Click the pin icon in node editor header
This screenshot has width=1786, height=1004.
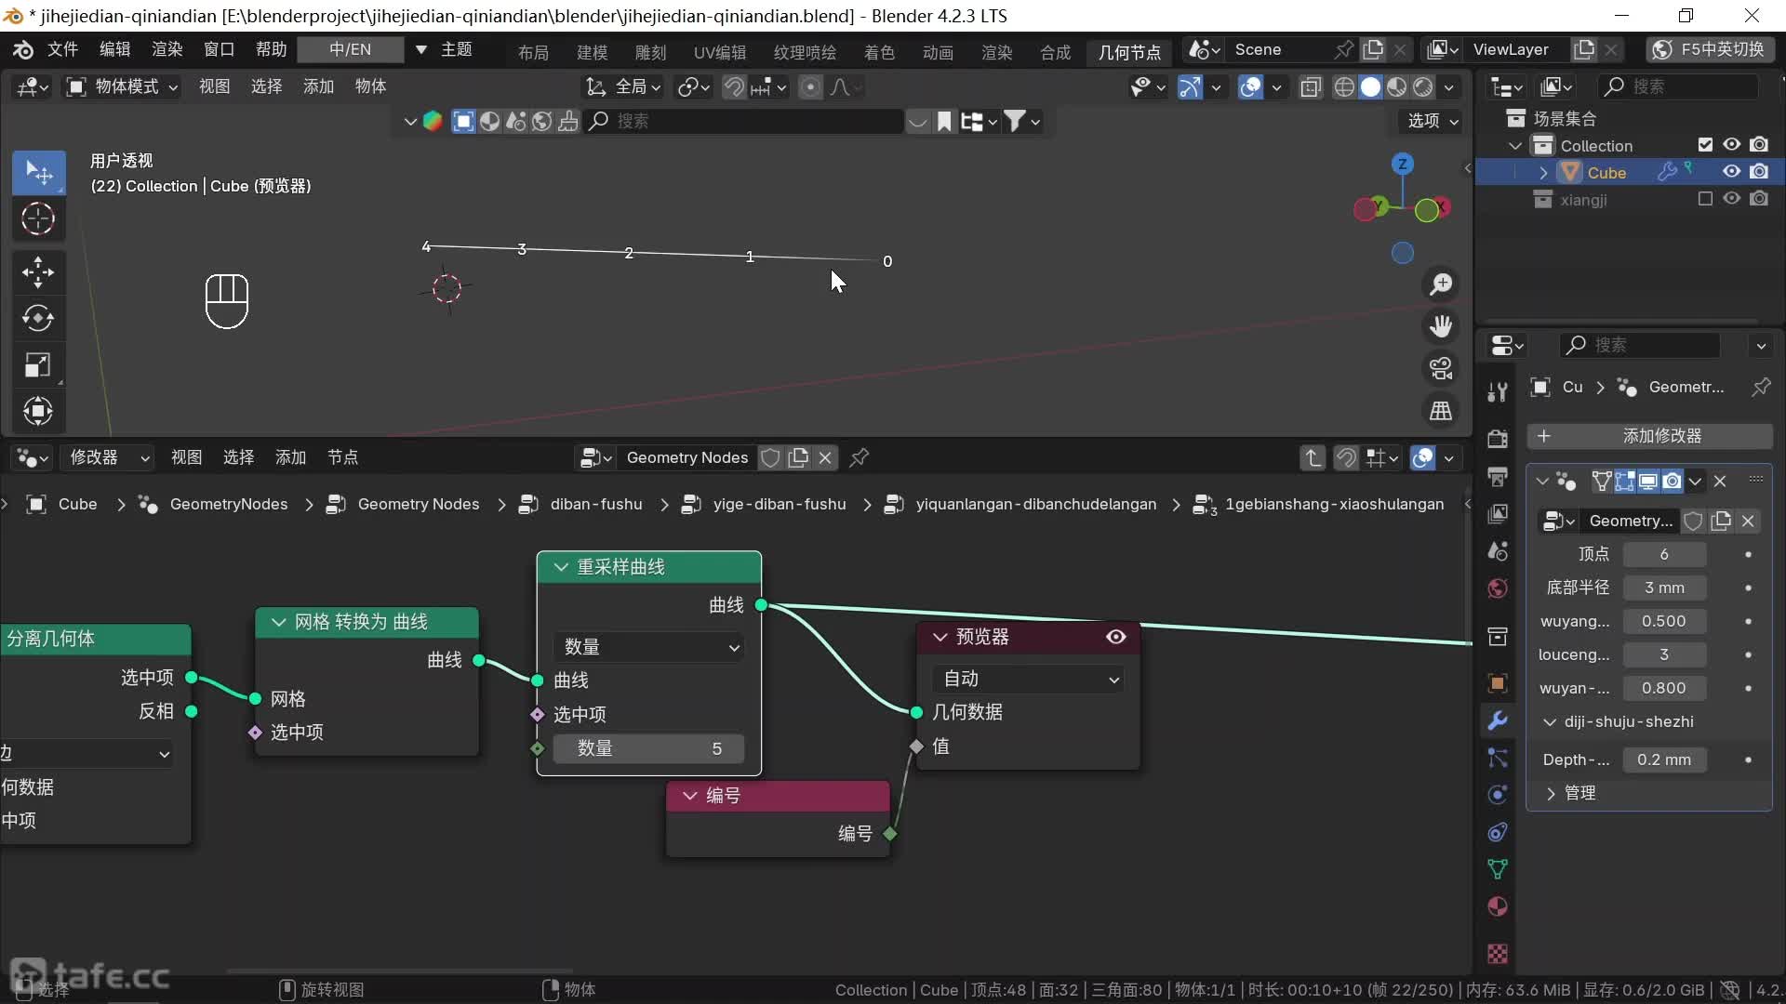tap(860, 457)
